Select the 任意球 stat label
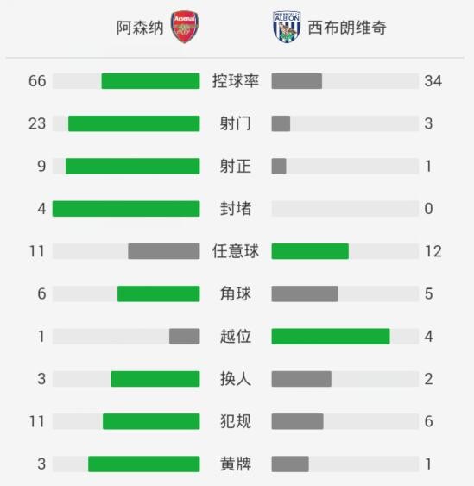Screen dimensions: 474x486 [x=236, y=251]
